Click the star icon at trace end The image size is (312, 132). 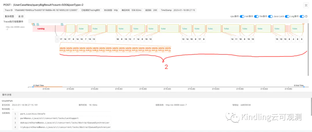tap(303, 24)
